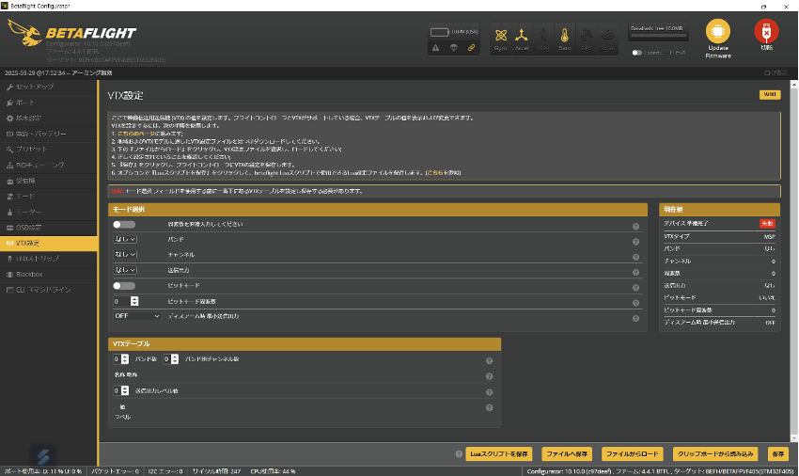Viewport: 799px width, 476px height.
Task: Click the 保存 (Save) button
Action: [777, 454]
